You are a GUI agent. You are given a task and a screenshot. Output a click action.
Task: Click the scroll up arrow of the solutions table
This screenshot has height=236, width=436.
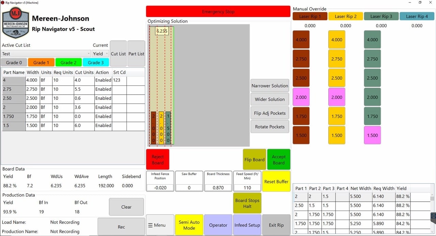click(x=432, y=194)
